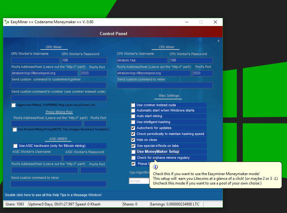Click ASIC Pool's Port field
287x213 pixels.
(x=94, y=170)
